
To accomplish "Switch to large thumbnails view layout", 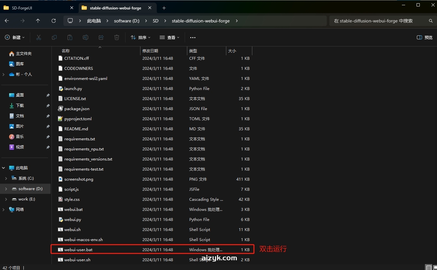I will point(435,268).
